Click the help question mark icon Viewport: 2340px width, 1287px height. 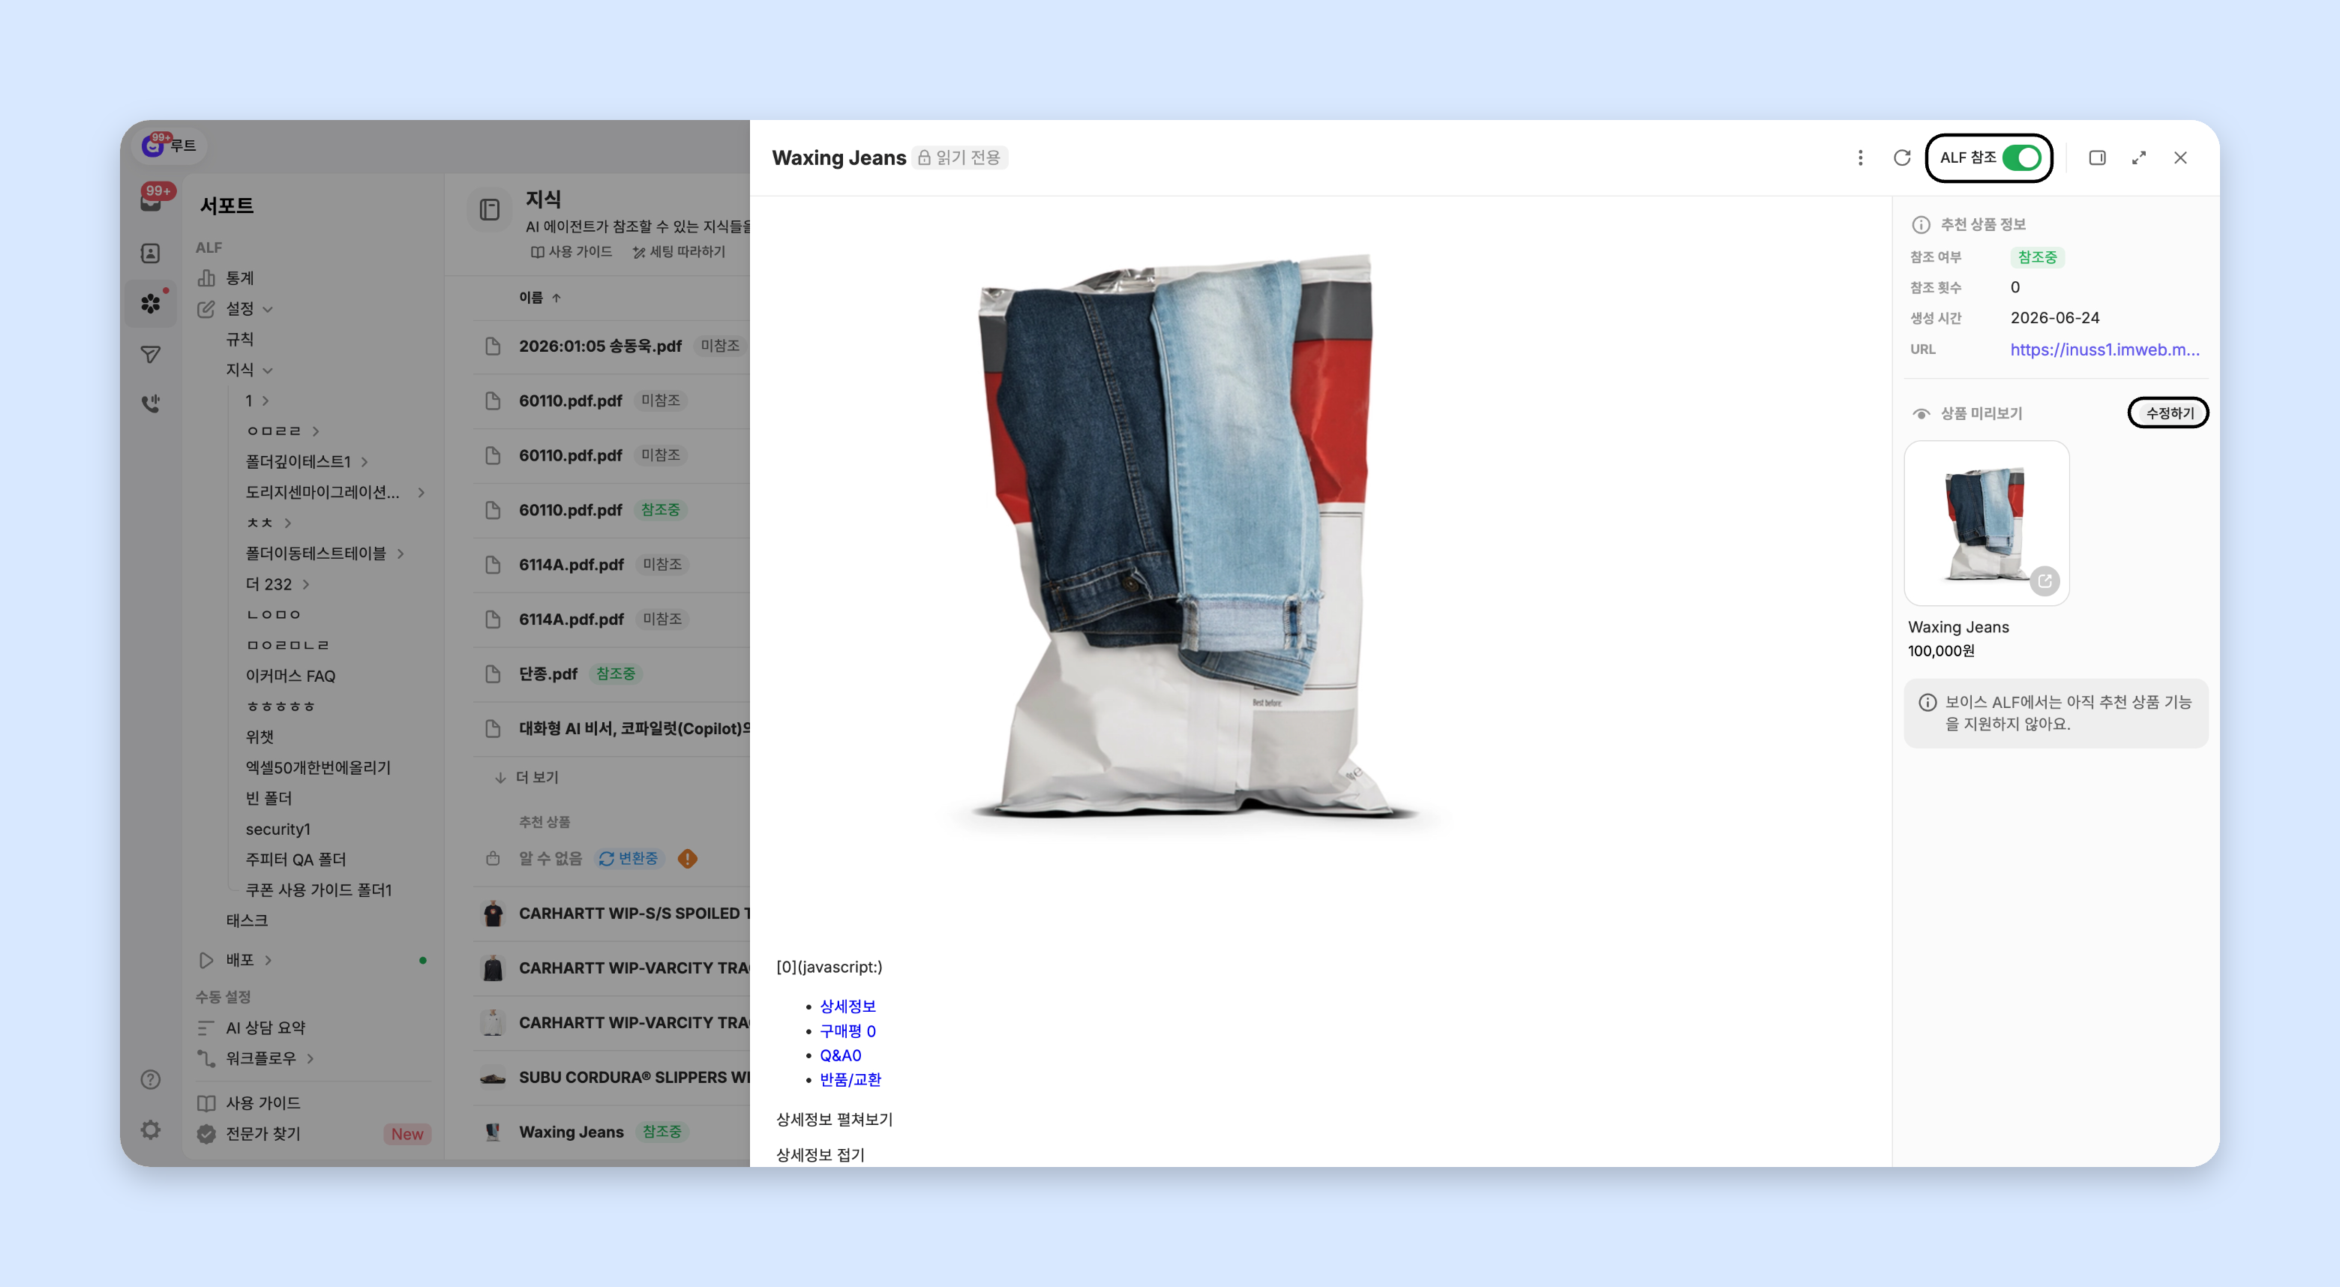point(151,1079)
